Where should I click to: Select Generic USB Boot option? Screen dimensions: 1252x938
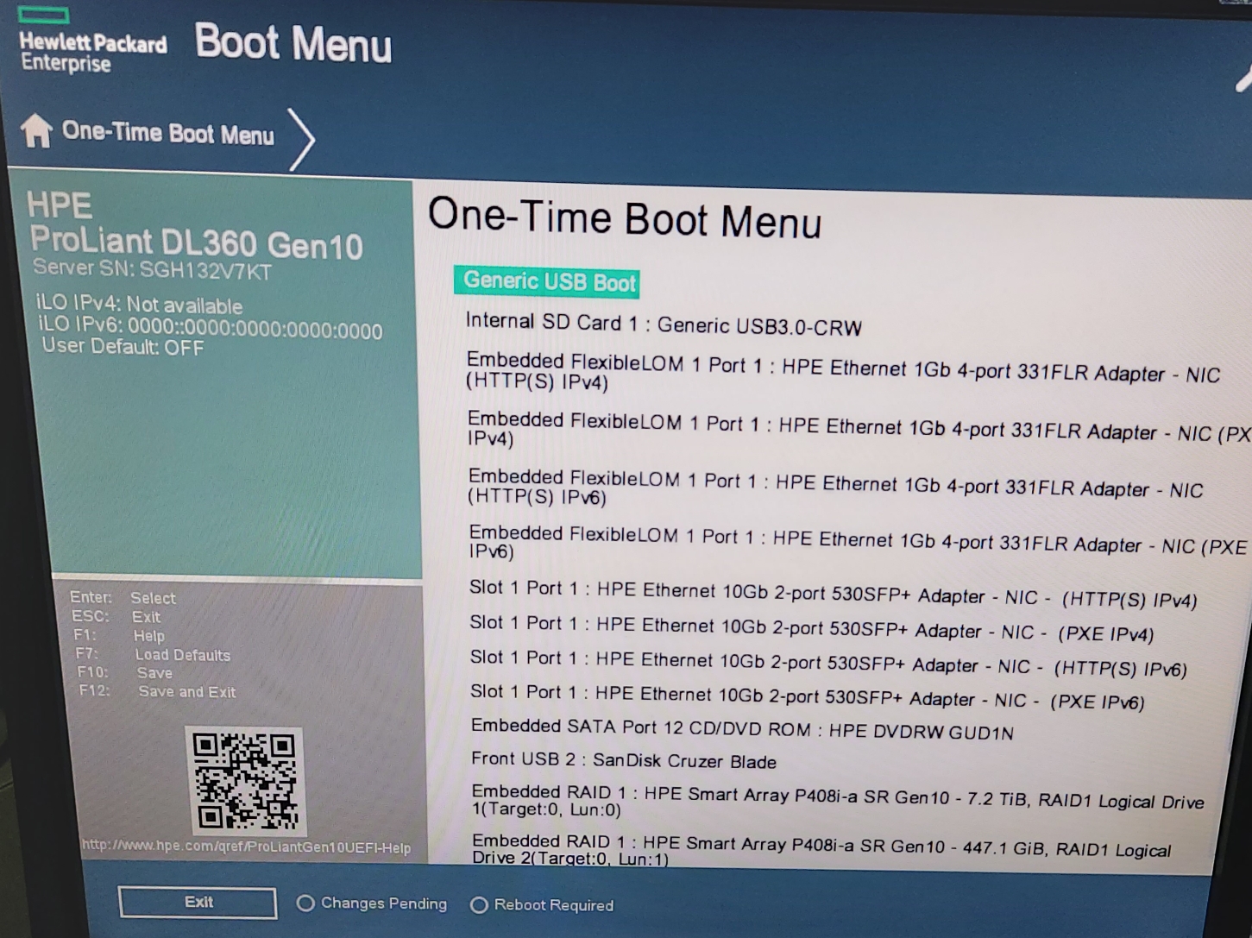[x=548, y=282]
